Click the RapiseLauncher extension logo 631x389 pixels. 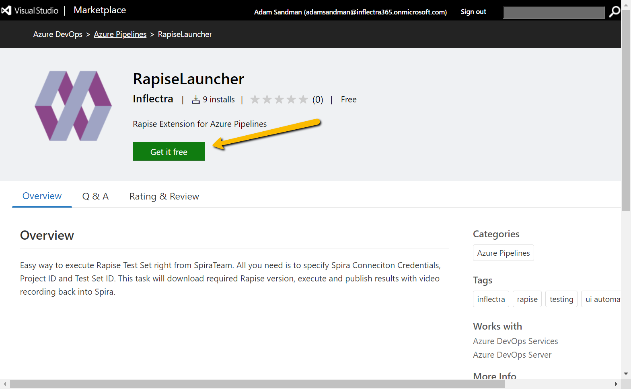tap(73, 106)
